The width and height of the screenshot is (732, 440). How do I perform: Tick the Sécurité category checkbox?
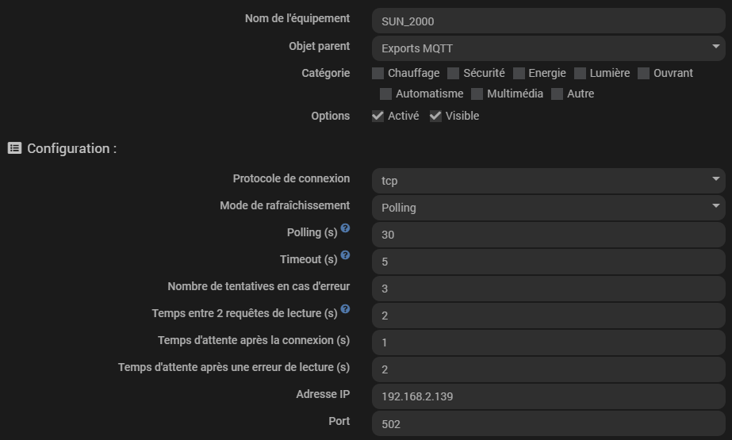coord(453,74)
